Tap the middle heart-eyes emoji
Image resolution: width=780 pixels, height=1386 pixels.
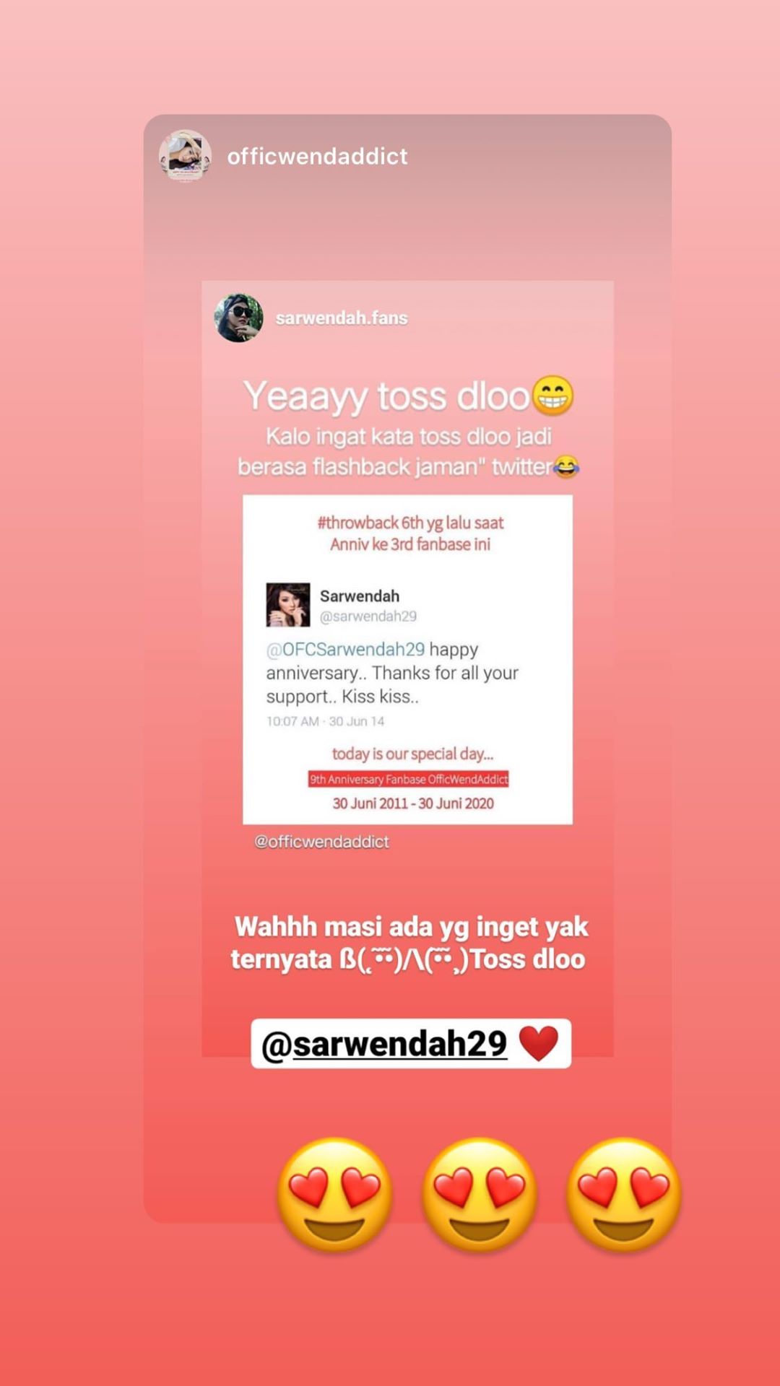pos(480,1194)
